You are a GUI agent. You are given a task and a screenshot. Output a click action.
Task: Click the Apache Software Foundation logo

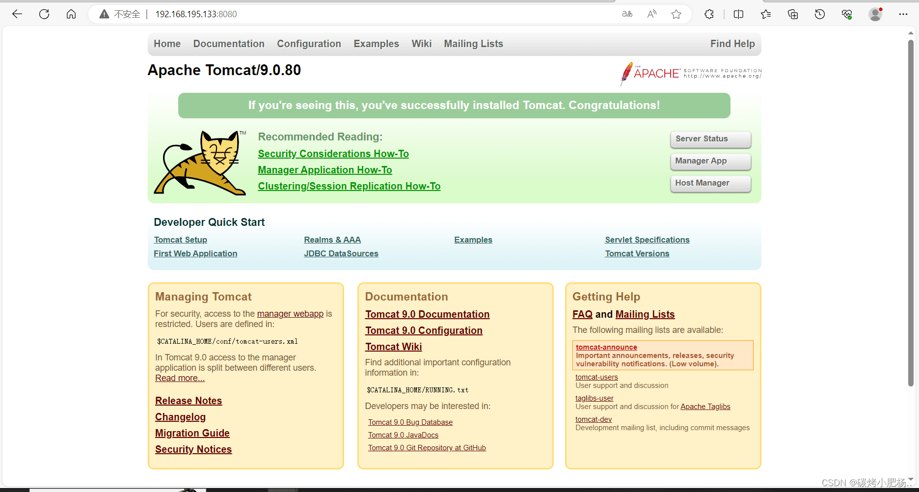691,74
